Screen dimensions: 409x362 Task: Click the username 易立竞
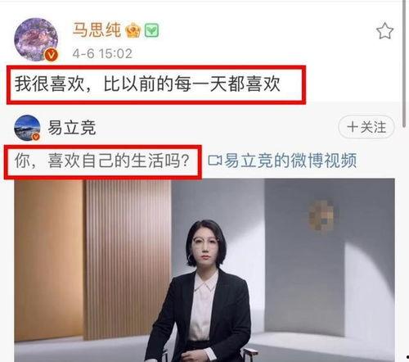72,128
